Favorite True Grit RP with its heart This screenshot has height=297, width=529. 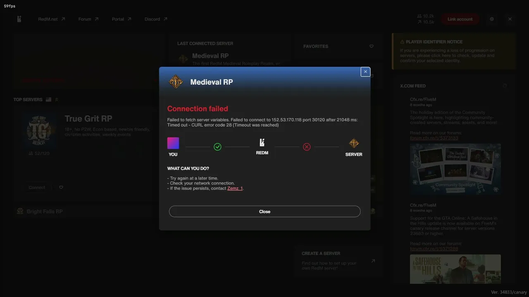click(x=61, y=187)
